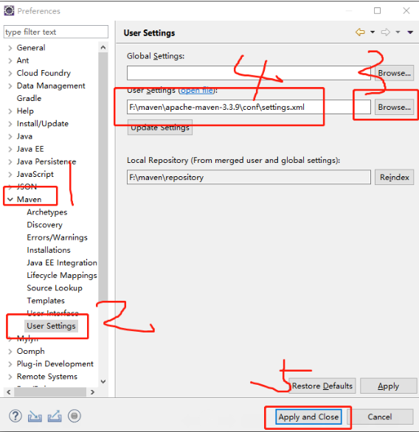
Task: Expand the Oomph tree node
Action: coord(10,352)
